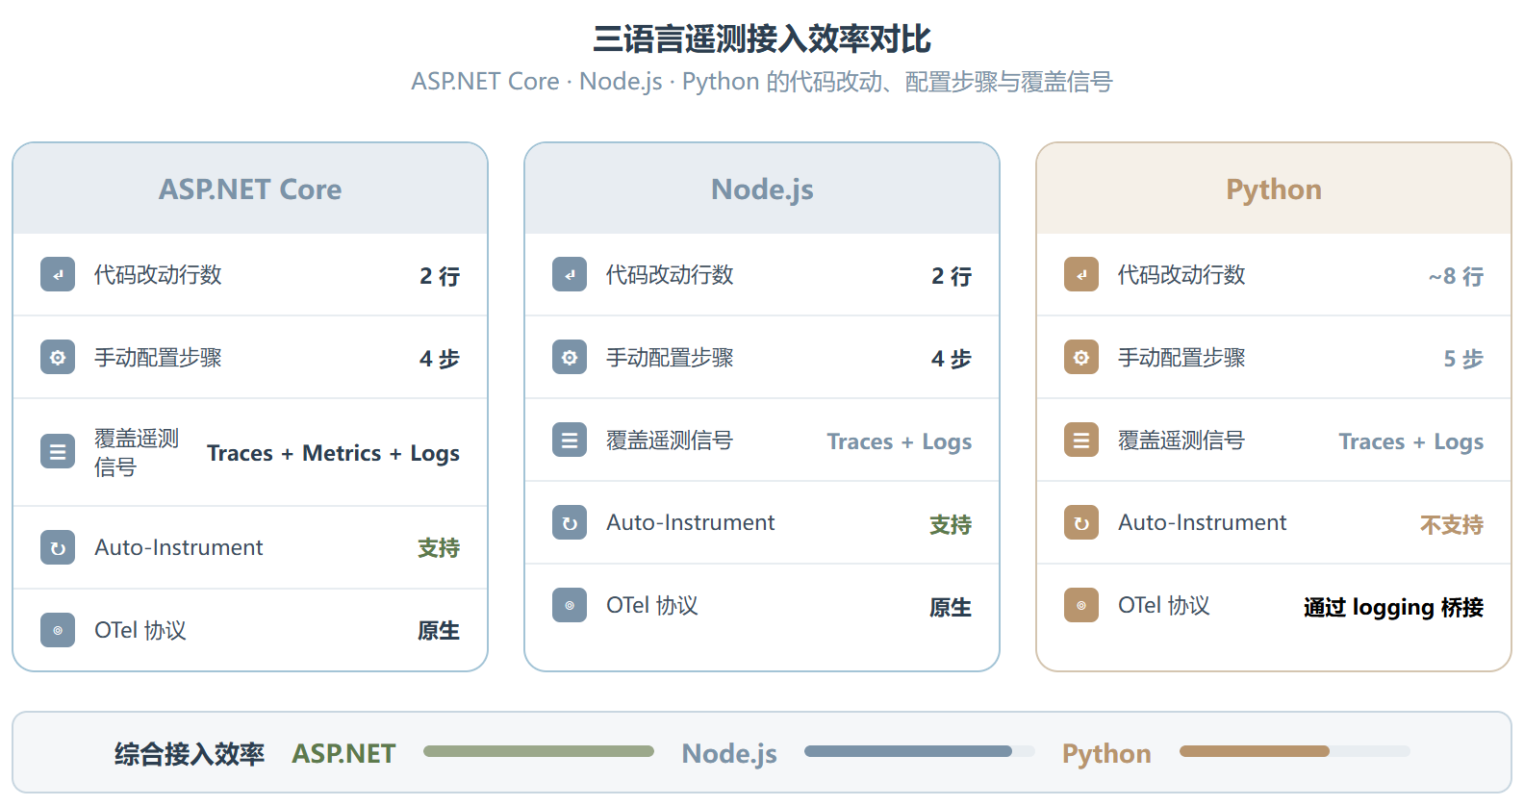
Task: Click the title 三语言遥测接入效率对比
Action: tap(762, 38)
